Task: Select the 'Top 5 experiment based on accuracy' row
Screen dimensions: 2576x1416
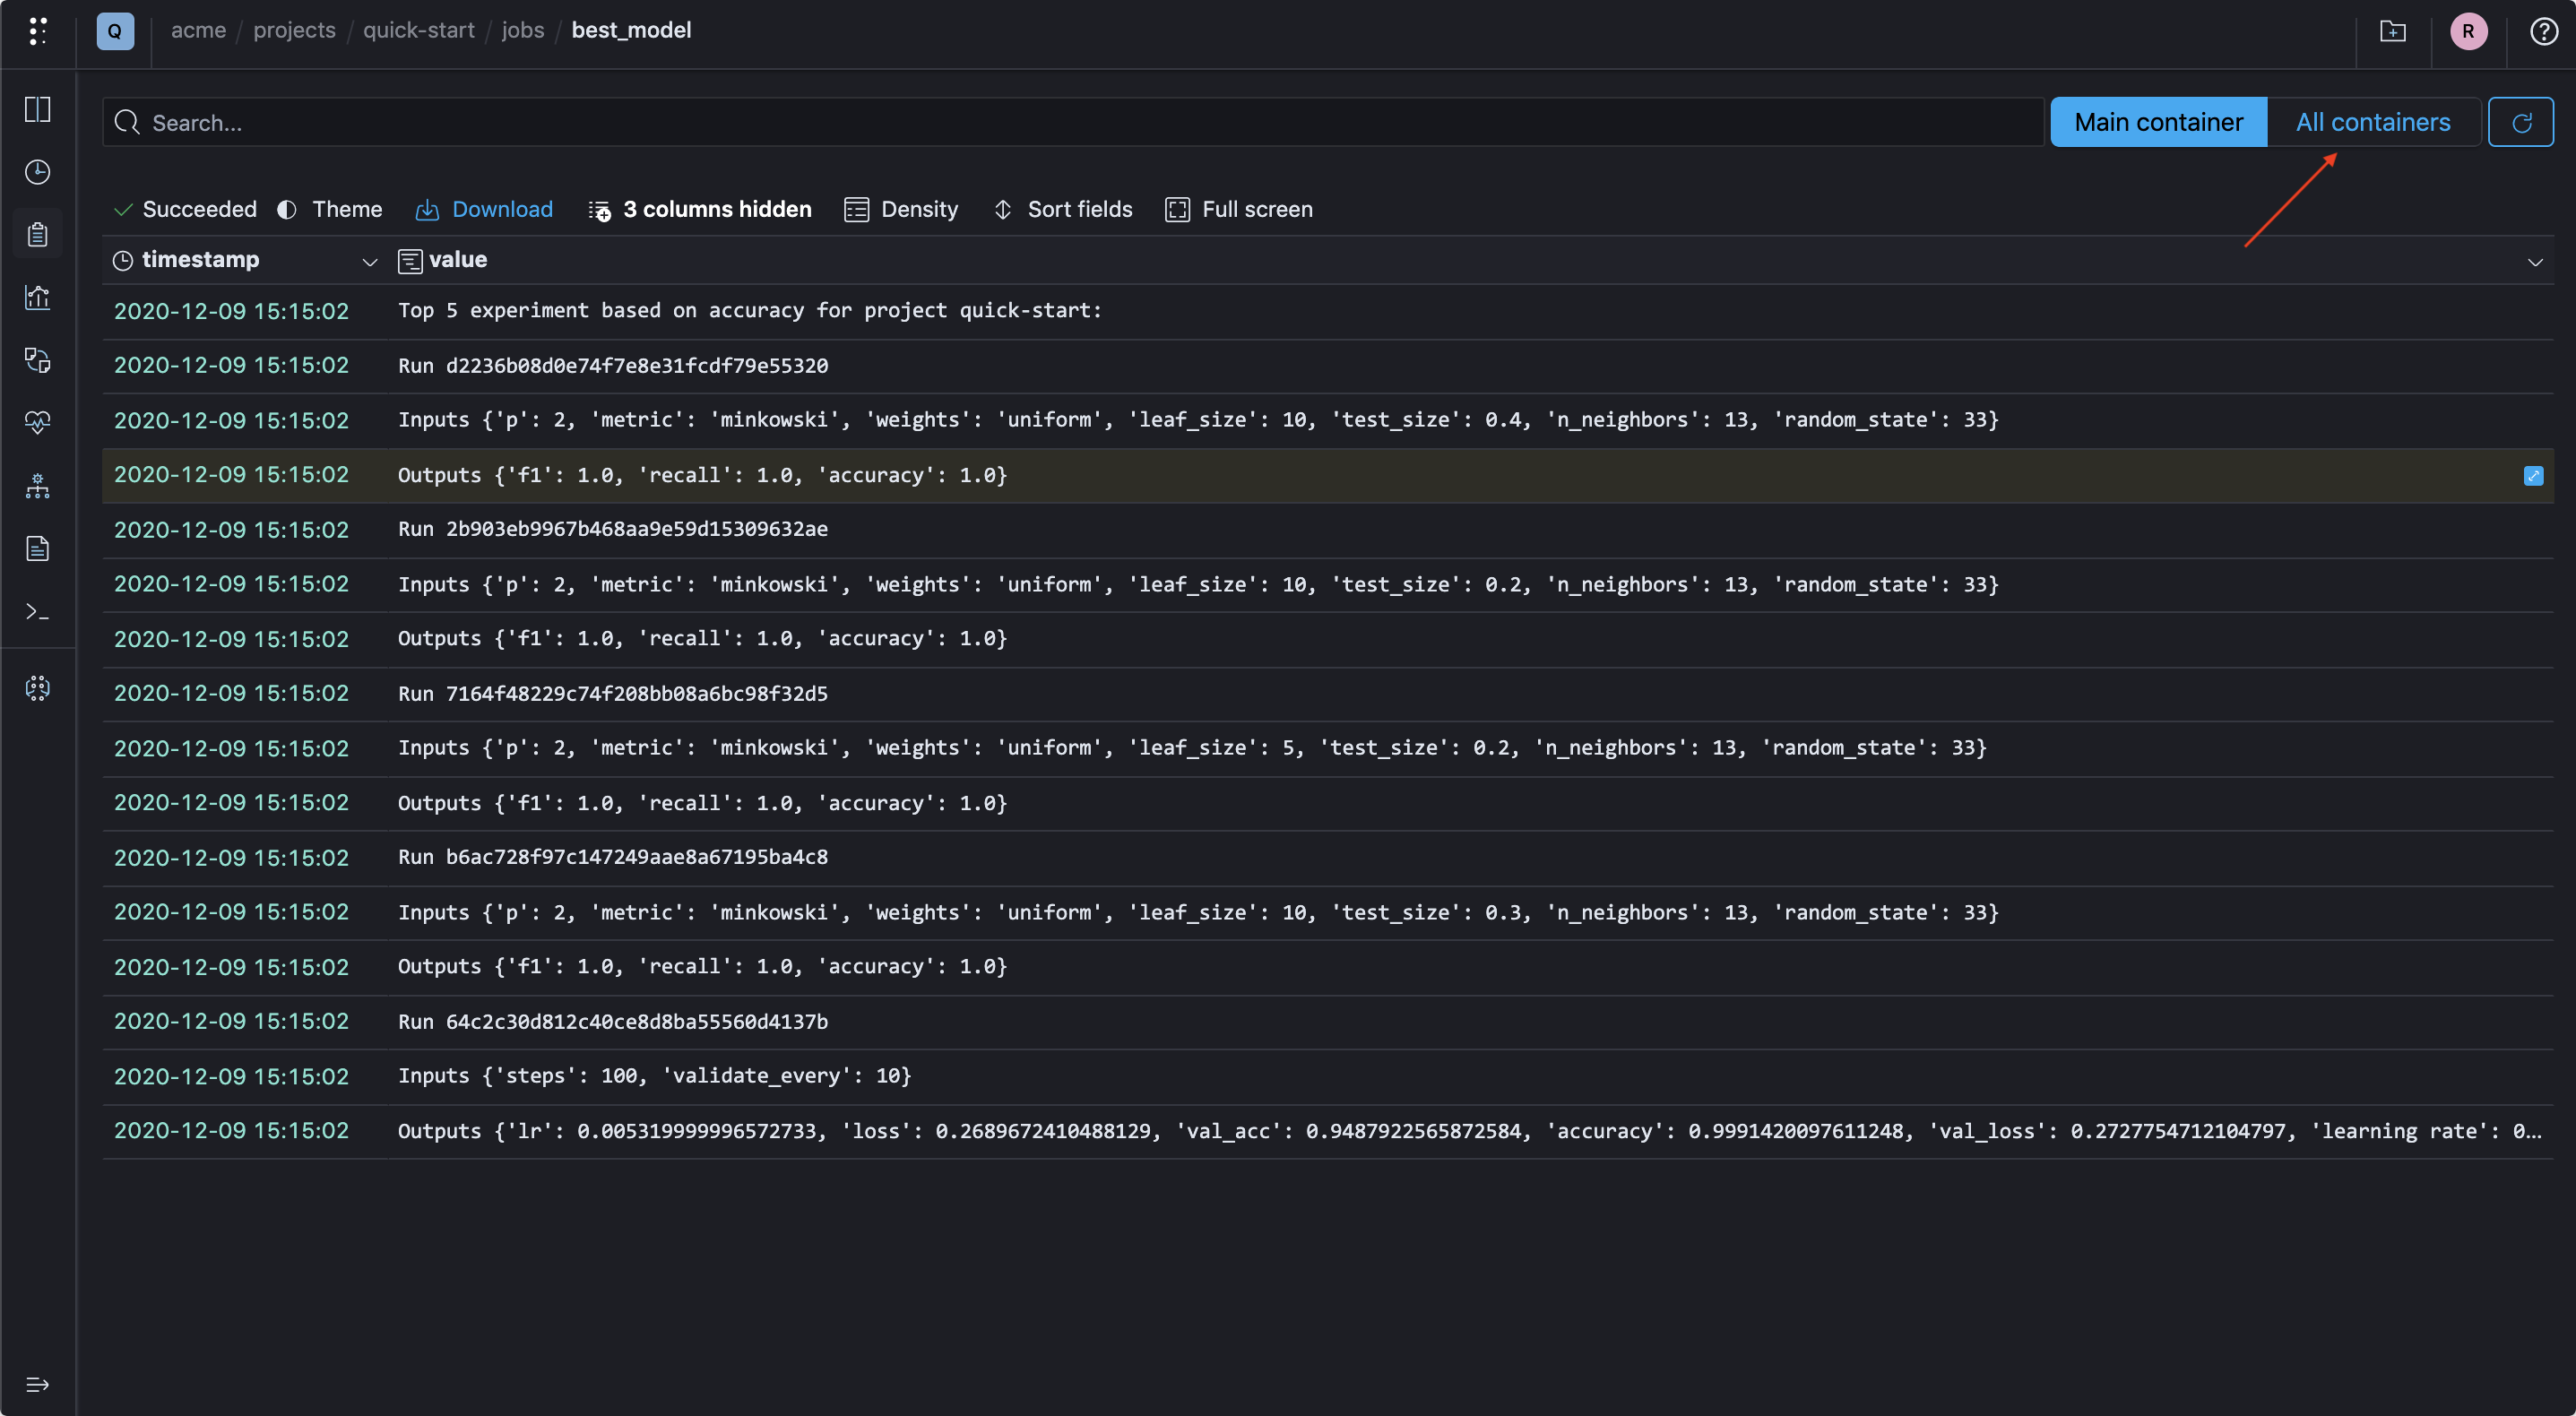Action: pos(1327,311)
